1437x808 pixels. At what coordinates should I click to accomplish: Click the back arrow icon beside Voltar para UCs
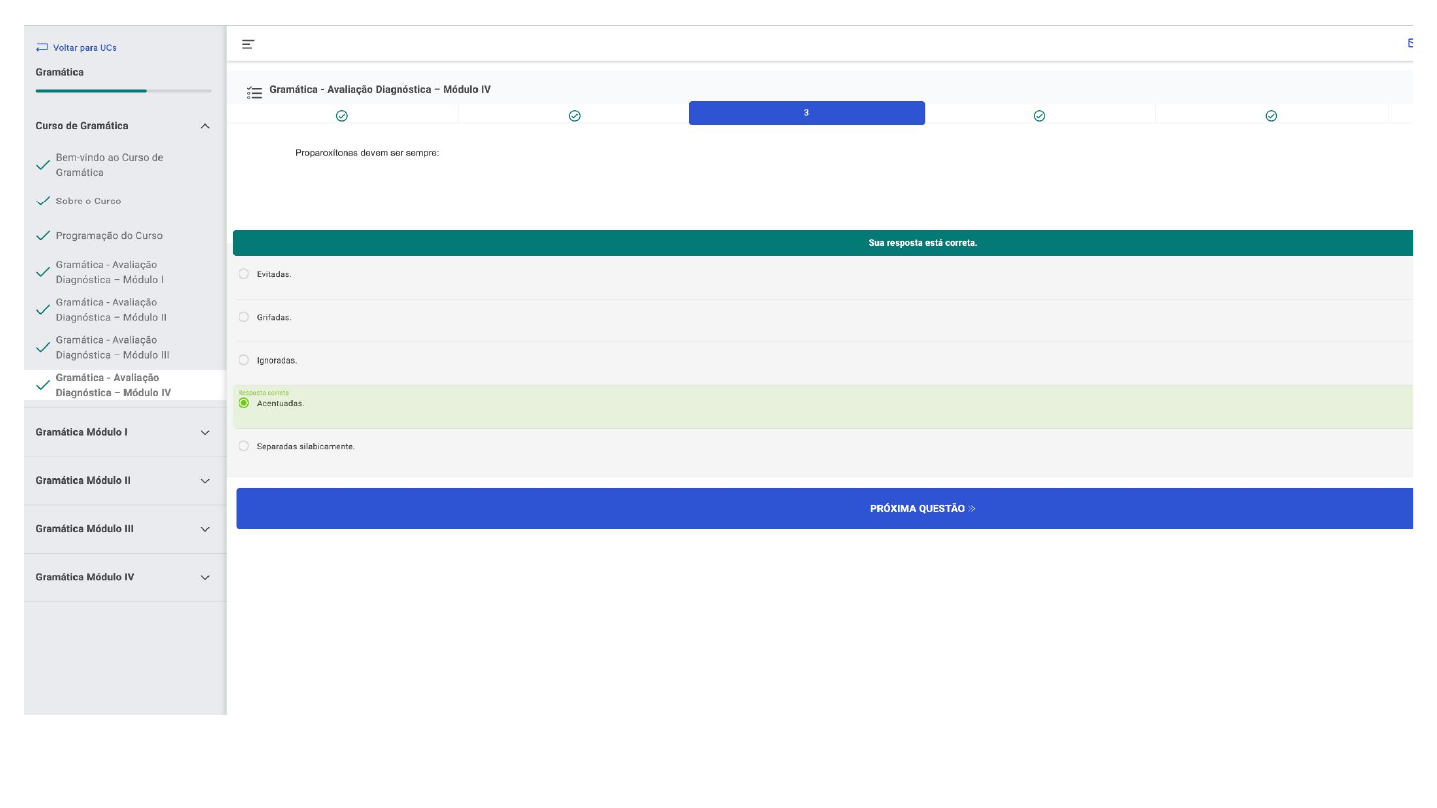[42, 48]
